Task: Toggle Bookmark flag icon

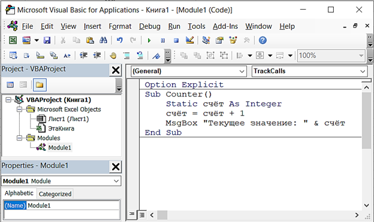Action: [156, 56]
